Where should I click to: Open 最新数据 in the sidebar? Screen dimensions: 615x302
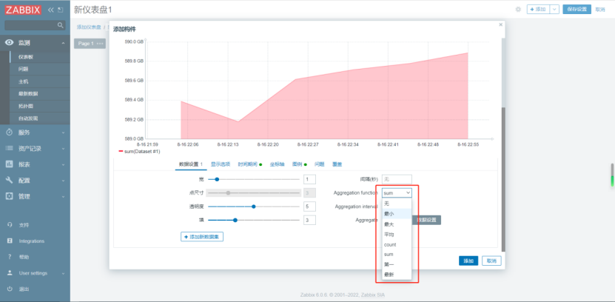[x=28, y=94]
